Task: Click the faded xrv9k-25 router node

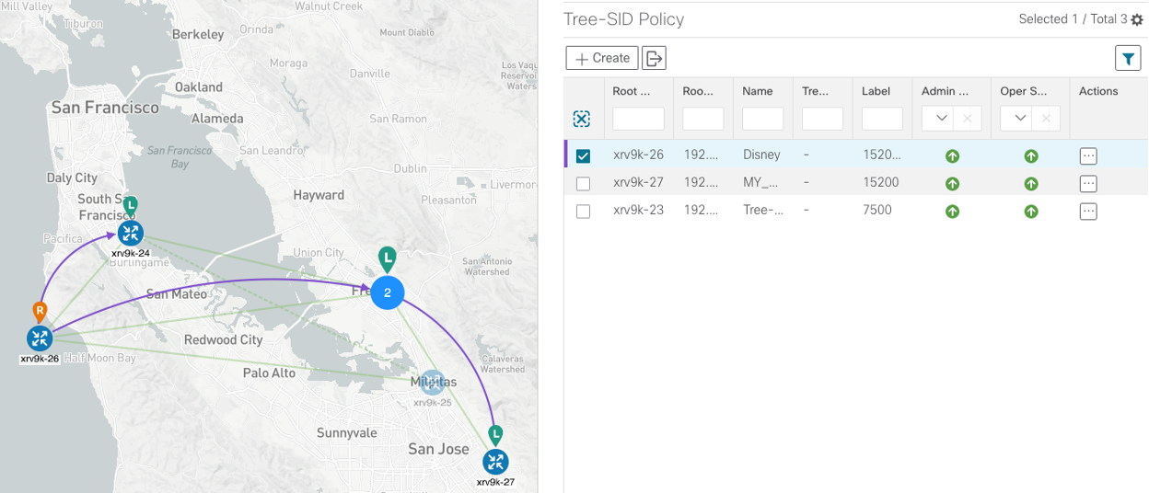Action: (x=432, y=383)
